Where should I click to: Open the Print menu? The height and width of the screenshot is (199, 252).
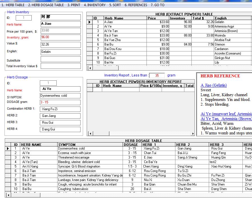[74, 5]
